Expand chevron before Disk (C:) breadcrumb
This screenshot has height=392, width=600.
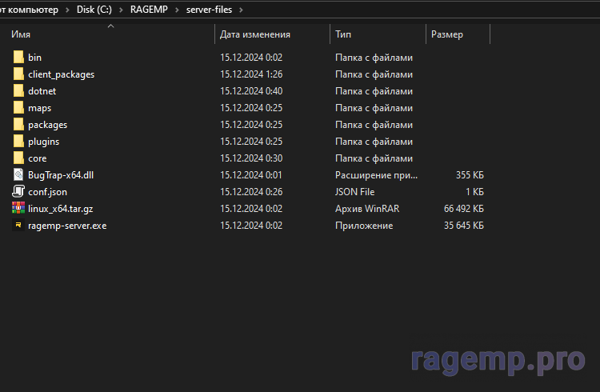pos(68,10)
